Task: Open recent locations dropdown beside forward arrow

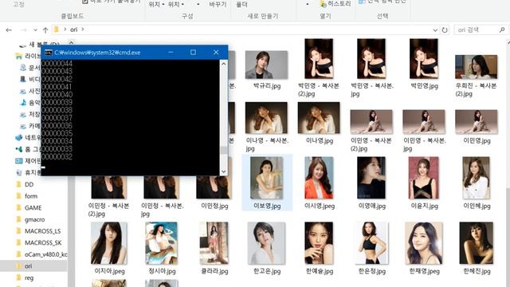Action: (35, 30)
